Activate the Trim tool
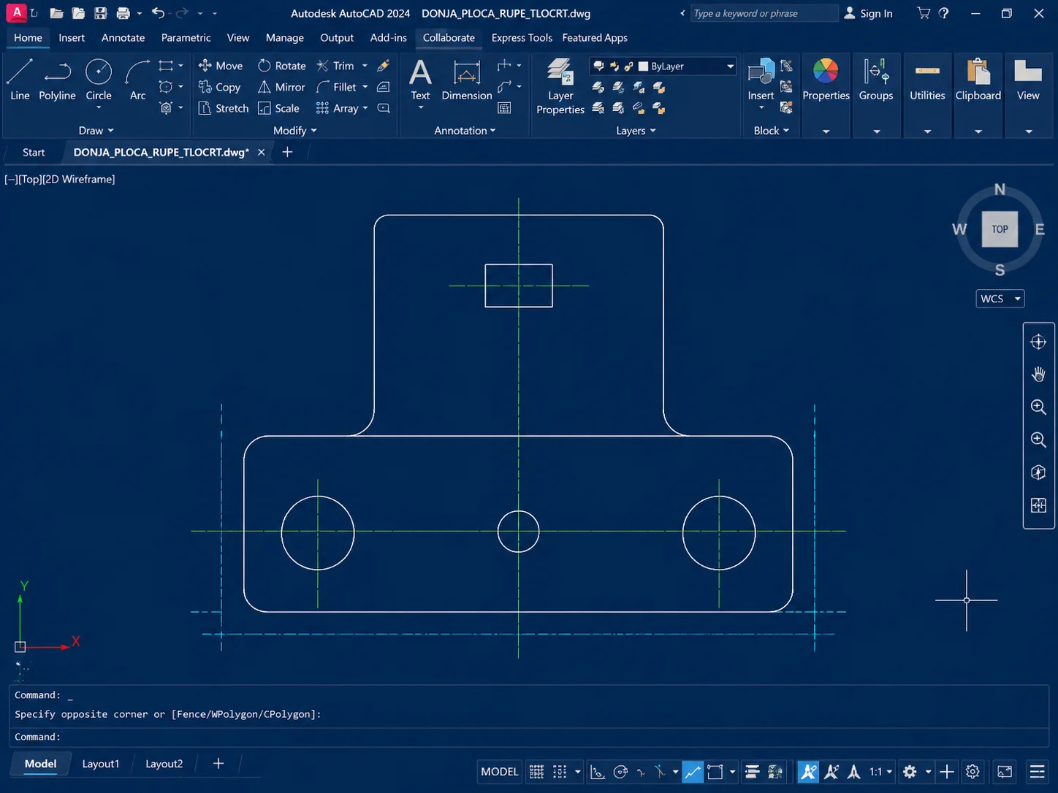 (x=335, y=66)
